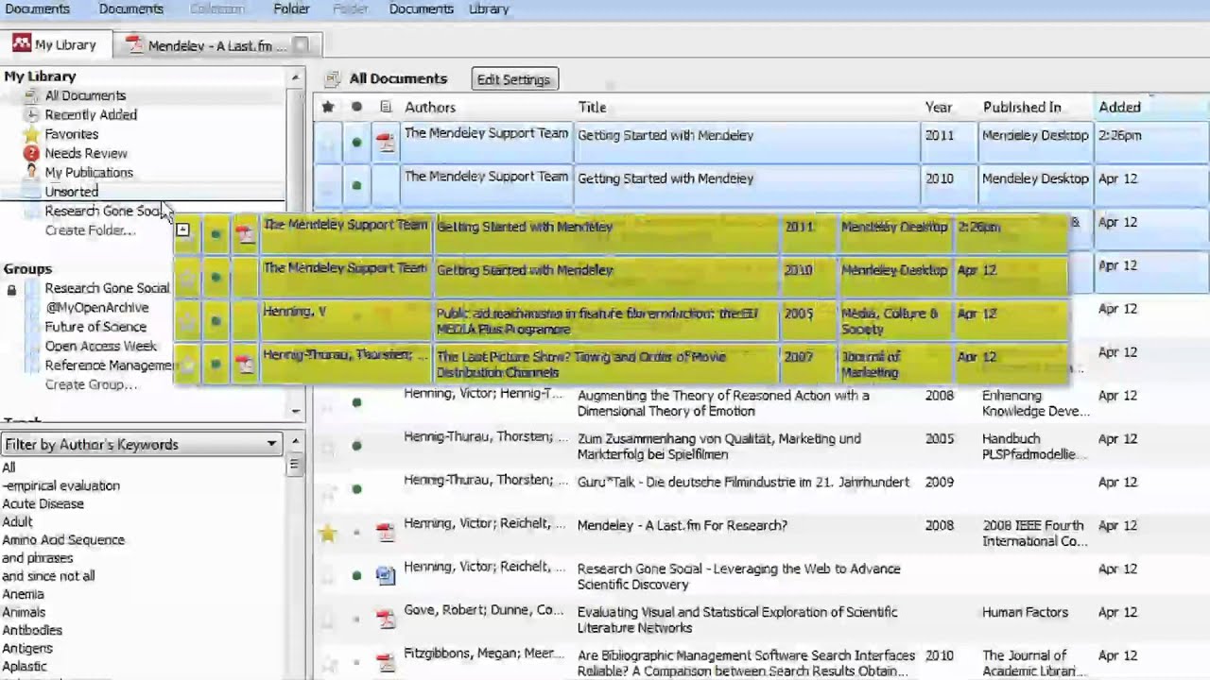Click the red Needs Review icon
This screenshot has width=1210, height=680.
31,153
